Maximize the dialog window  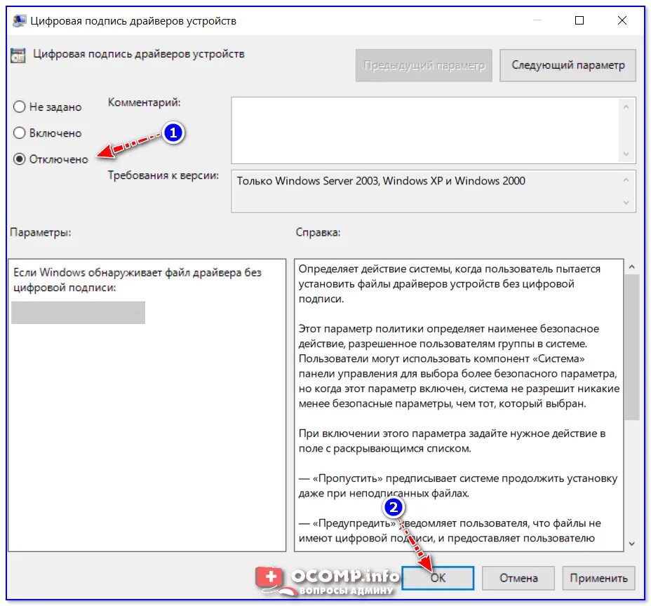[x=579, y=20]
